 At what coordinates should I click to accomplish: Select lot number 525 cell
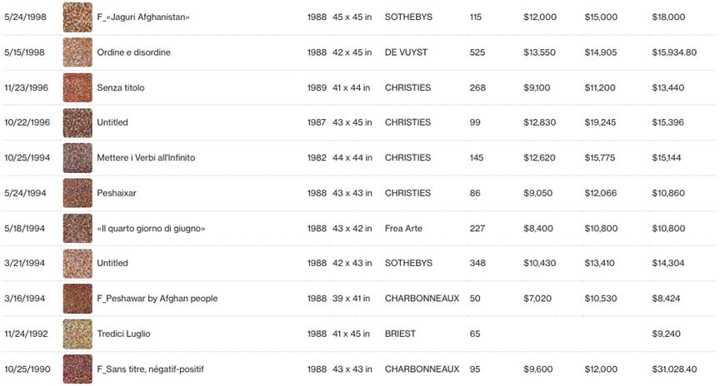pyautogui.click(x=477, y=52)
